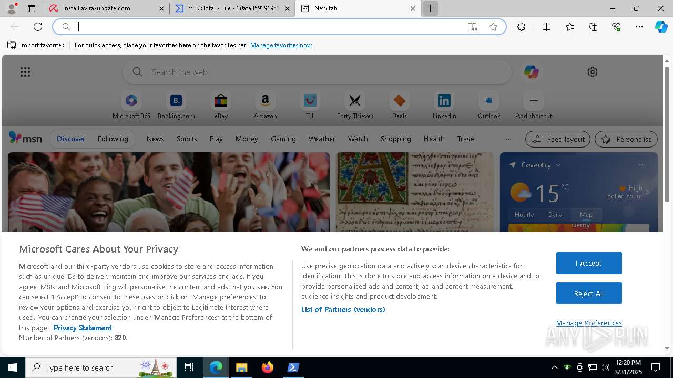
Task: Show the Hourly weather forecast
Action: tap(524, 215)
